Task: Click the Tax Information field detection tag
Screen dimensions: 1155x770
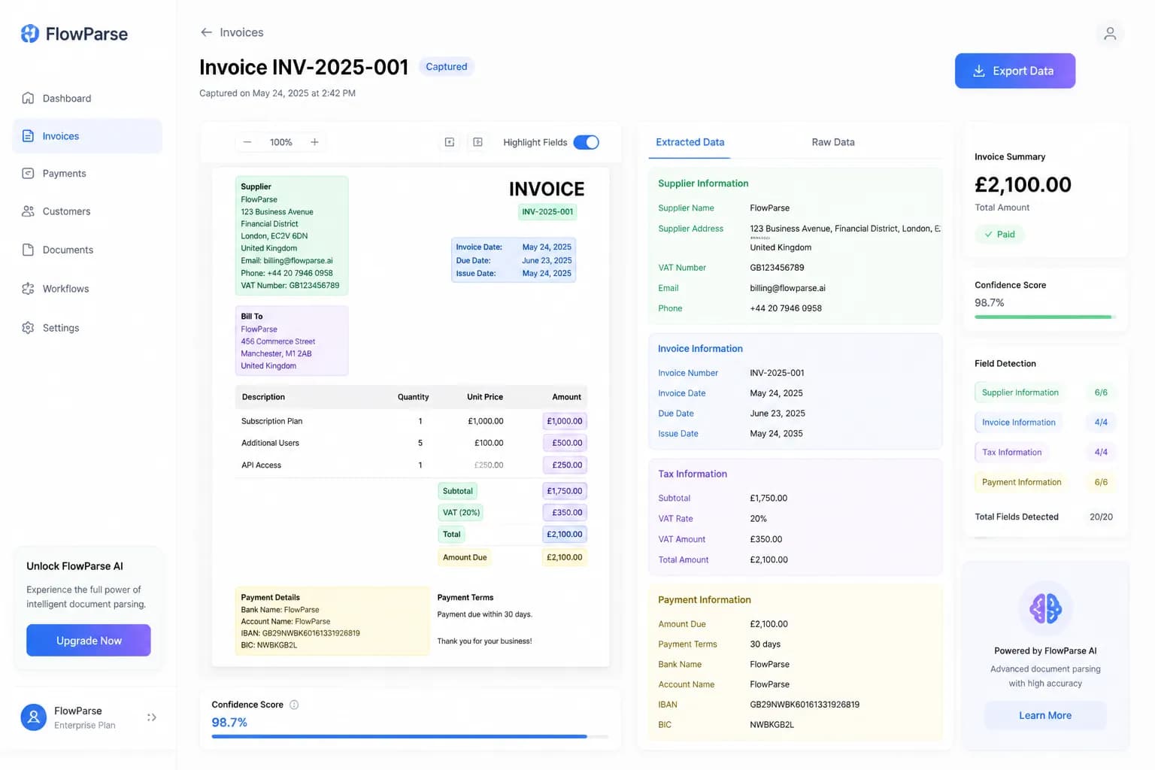Action: (x=1011, y=453)
